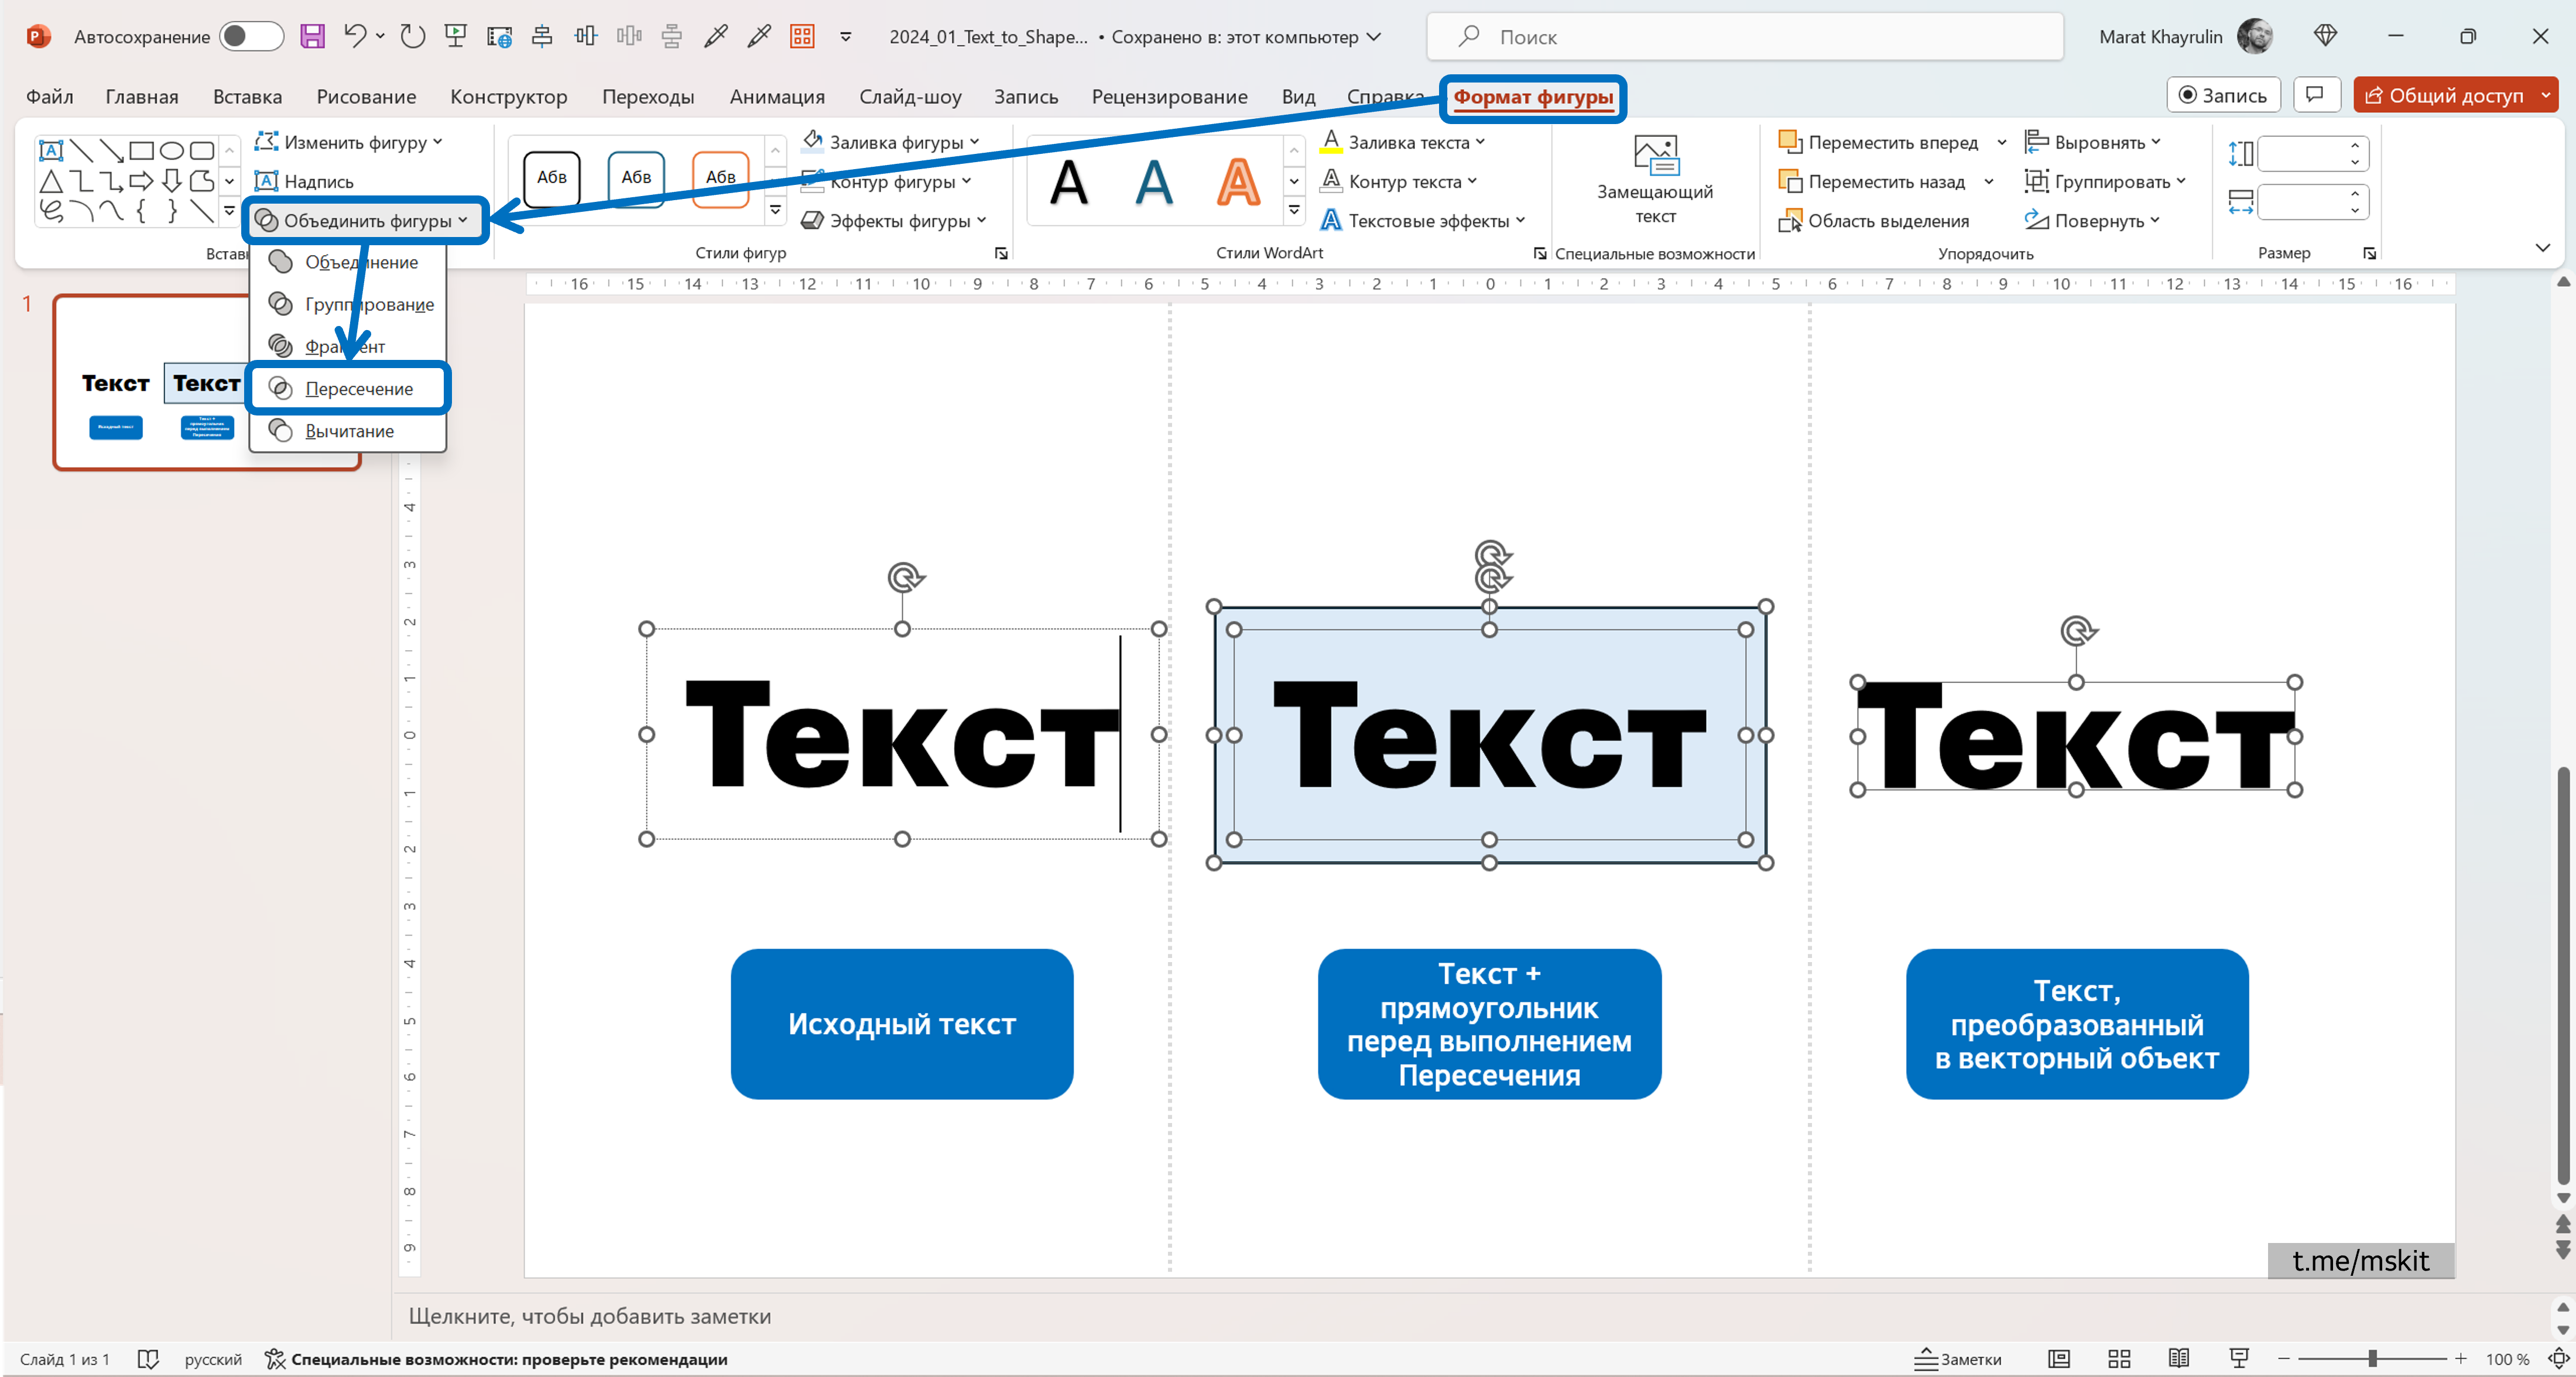Viewport: 2576px width, 1377px height.
Task: Choose the right arrow shape in gallery
Action: (x=141, y=181)
